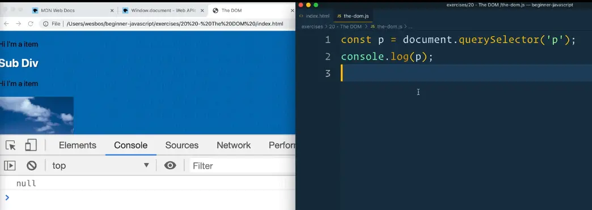Close the VS Code window red button
The image size is (592, 210).
point(301,5)
